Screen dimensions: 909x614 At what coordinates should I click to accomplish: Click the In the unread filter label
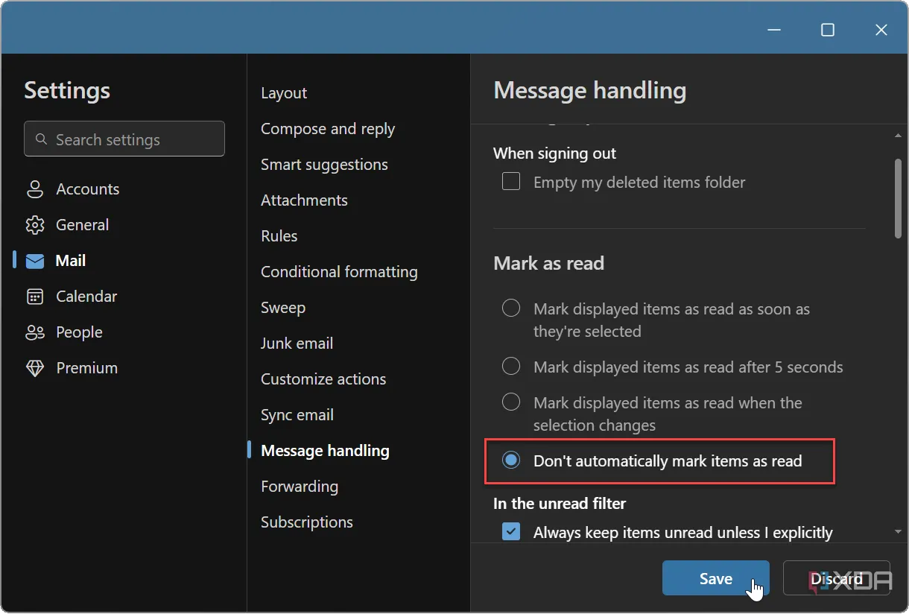tap(560, 504)
